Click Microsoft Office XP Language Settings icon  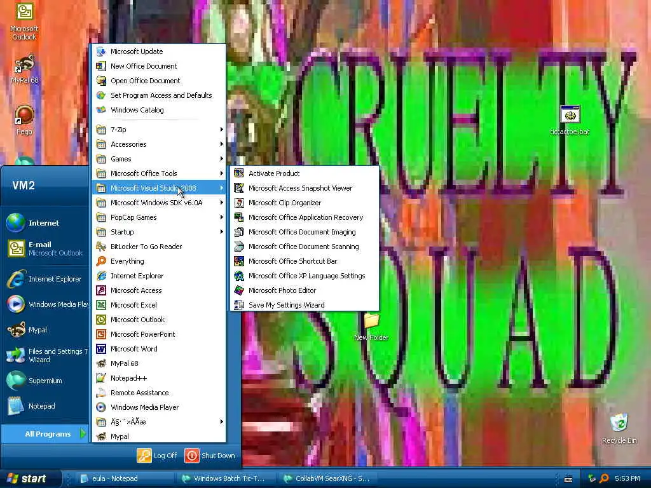coord(239,276)
